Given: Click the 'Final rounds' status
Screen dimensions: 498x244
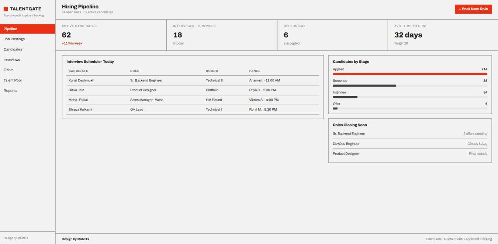Looking at the screenshot, I should point(478,154).
